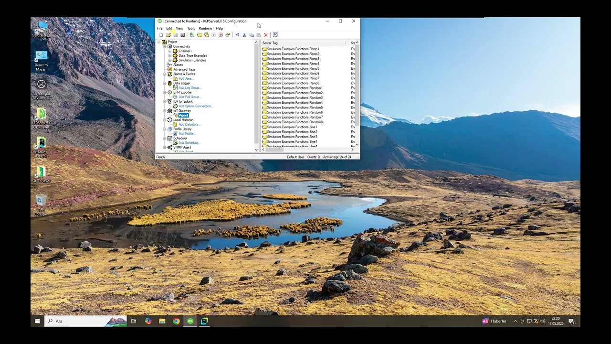Click the New Project toolbar icon
The height and width of the screenshot is (344, 611).
tap(161, 35)
